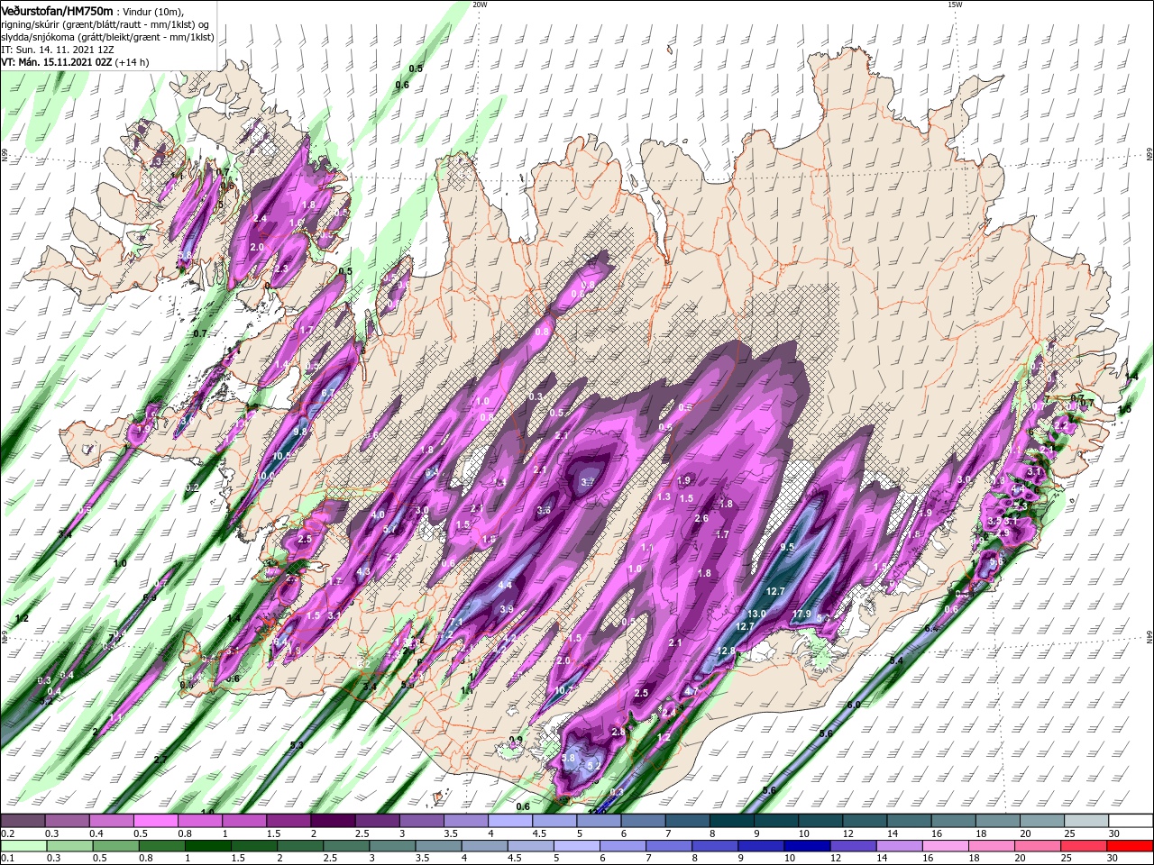The image size is (1154, 865).
Task: Click the 15W longitude label
Action: click(x=955, y=5)
